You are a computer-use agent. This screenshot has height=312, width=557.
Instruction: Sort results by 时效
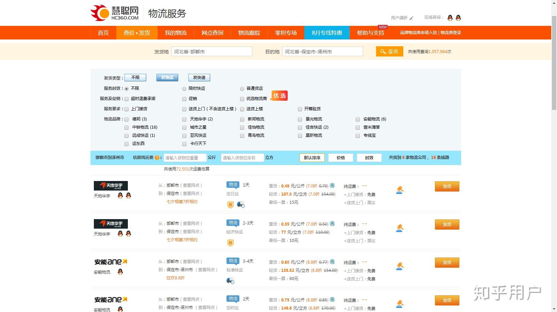click(369, 158)
